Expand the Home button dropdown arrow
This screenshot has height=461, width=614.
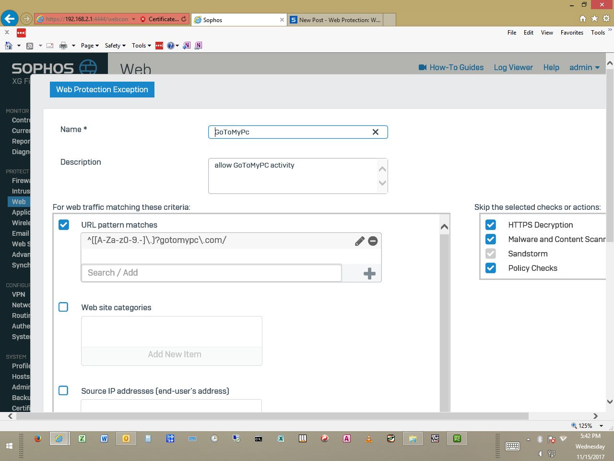coord(19,46)
